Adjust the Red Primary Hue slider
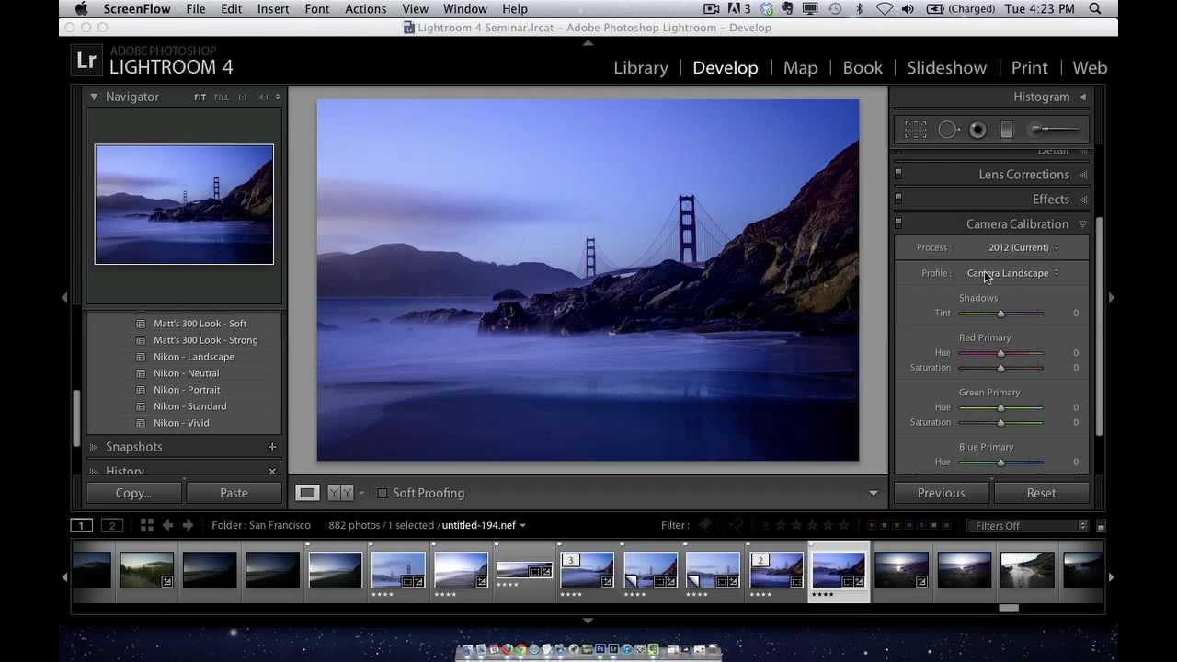Image resolution: width=1177 pixels, height=662 pixels. click(x=1001, y=353)
